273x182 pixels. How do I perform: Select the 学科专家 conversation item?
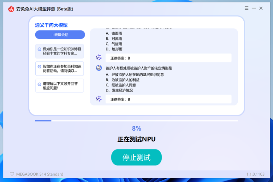(x=59, y=51)
